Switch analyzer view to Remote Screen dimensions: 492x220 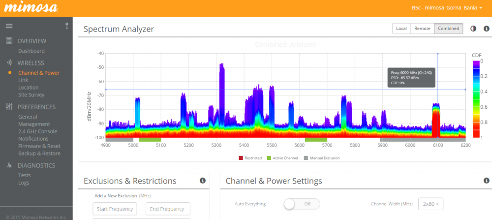(x=422, y=29)
